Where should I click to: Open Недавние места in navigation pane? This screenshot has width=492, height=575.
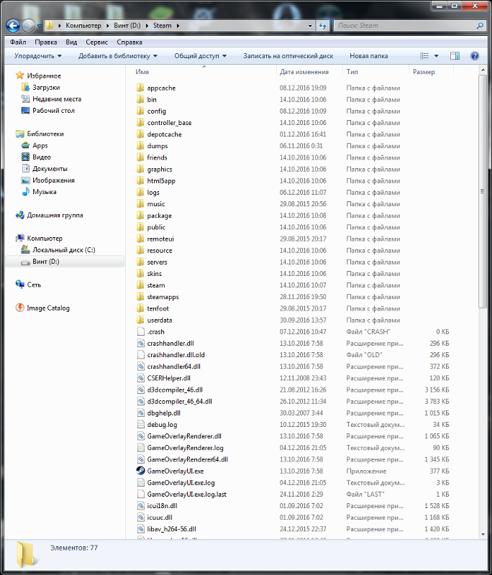tap(57, 99)
